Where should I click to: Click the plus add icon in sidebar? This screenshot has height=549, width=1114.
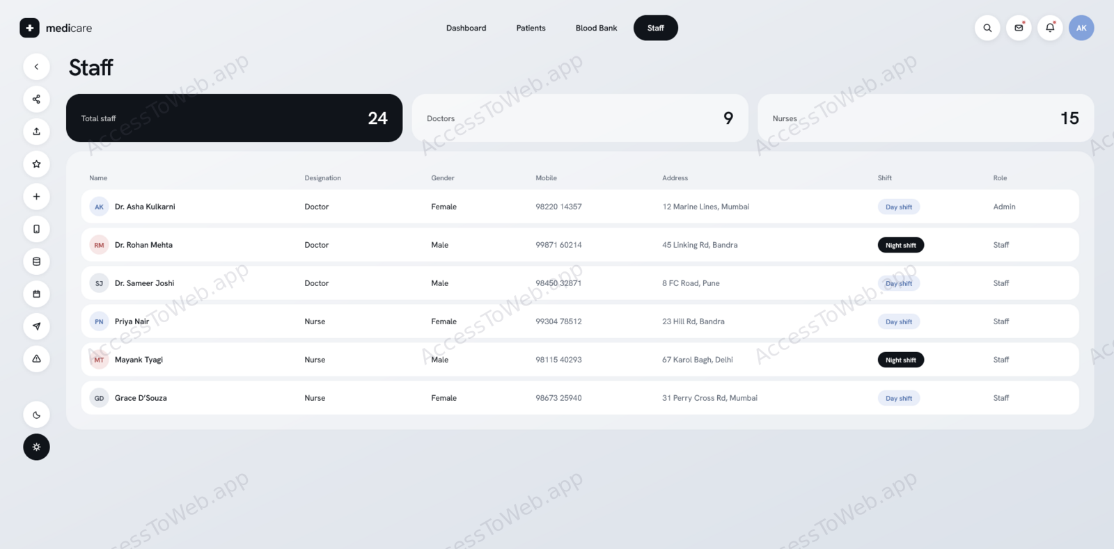(36, 196)
